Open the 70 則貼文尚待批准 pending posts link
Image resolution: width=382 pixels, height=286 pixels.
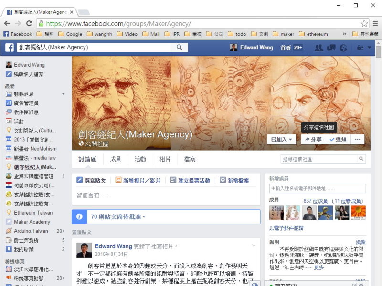(118, 216)
